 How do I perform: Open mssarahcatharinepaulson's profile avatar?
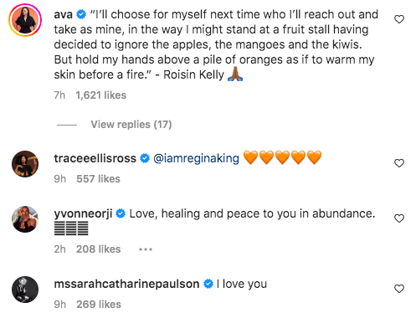[25, 290]
